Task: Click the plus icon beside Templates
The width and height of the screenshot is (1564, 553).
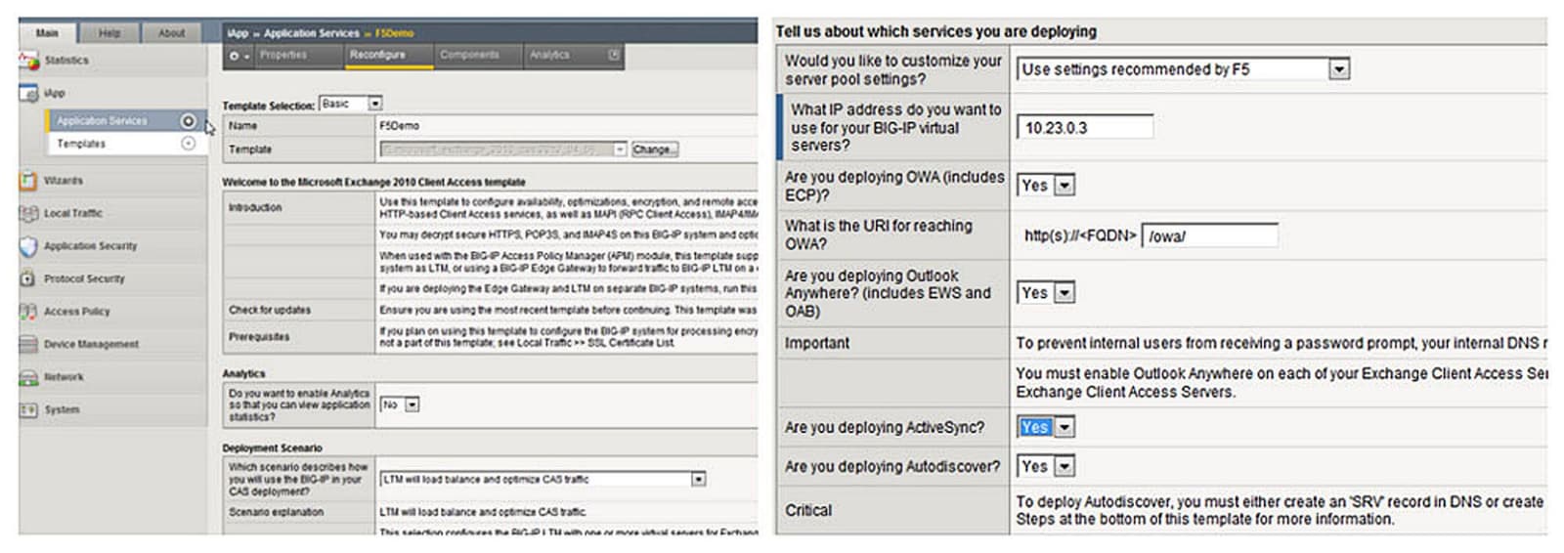Action: tap(189, 144)
